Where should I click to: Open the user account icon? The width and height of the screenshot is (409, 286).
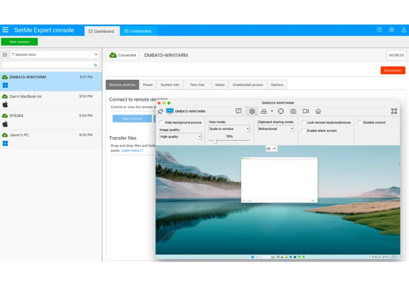403,30
